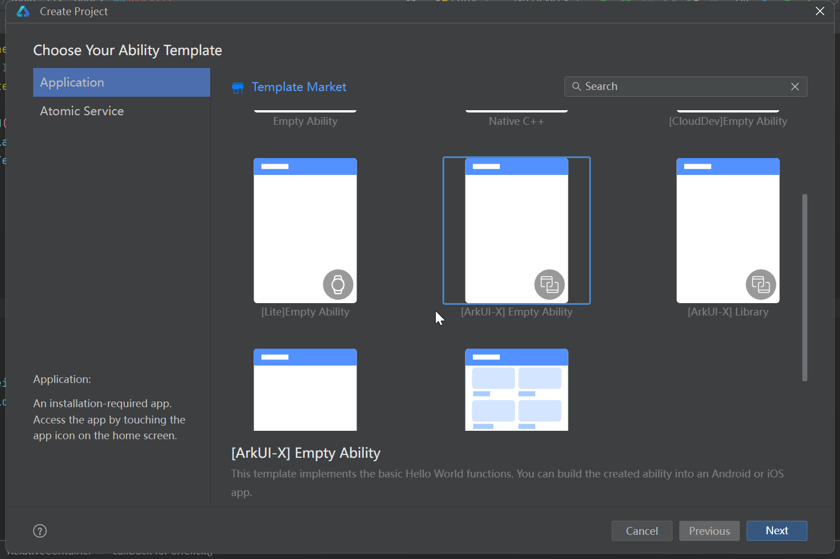Choose the [ArkUI-X] Library template

[x=728, y=231]
